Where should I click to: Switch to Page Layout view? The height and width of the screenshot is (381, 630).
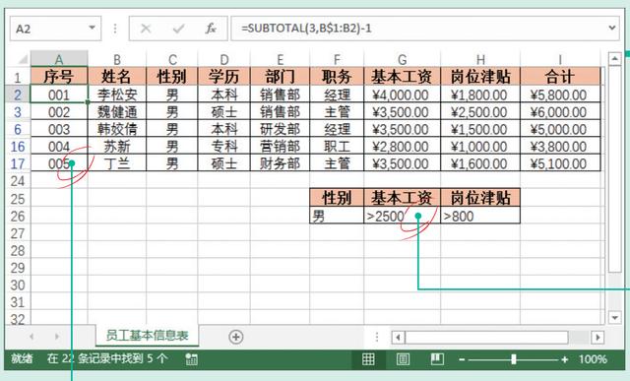(x=403, y=359)
